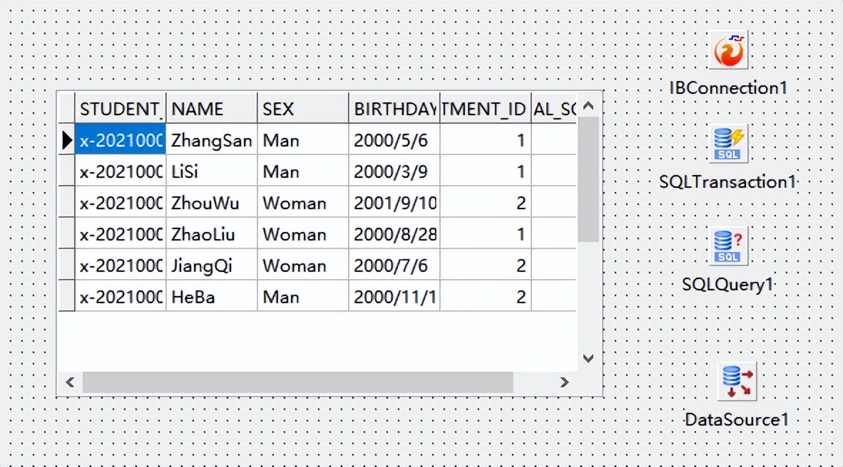This screenshot has width=843, height=467.
Task: Click the current row indicator arrow
Action: tap(66, 140)
